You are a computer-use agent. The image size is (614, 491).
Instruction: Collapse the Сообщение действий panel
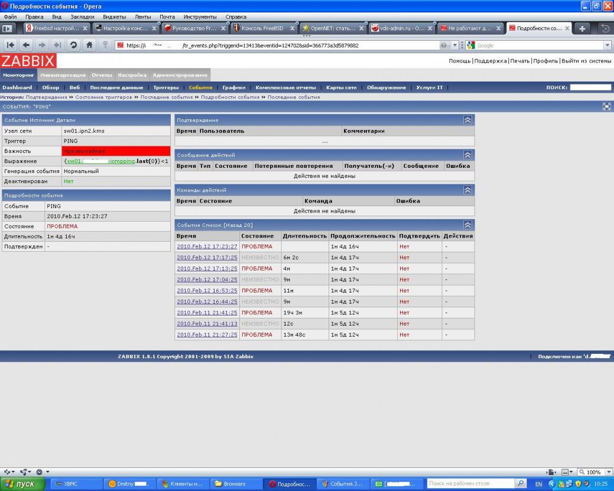(x=467, y=155)
